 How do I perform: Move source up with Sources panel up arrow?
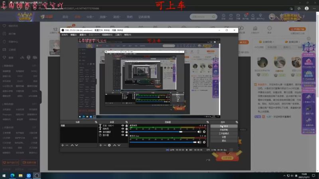point(114,145)
